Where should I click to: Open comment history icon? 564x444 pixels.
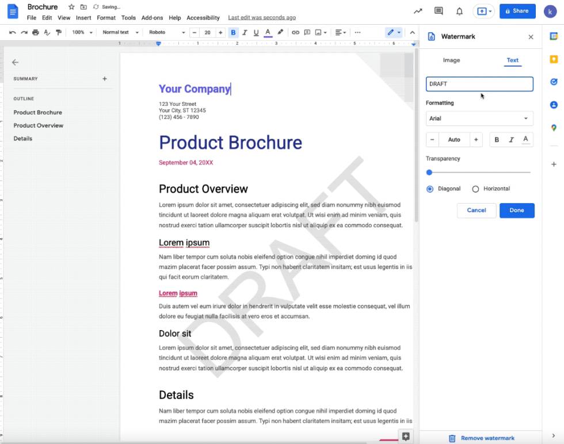[439, 11]
